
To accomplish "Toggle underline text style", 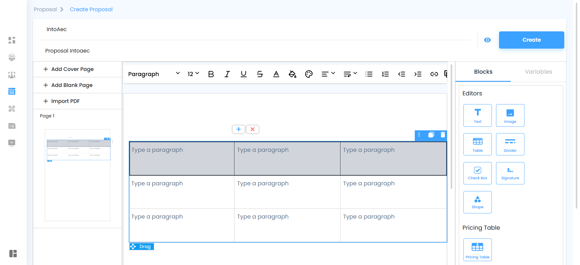I will coord(243,74).
